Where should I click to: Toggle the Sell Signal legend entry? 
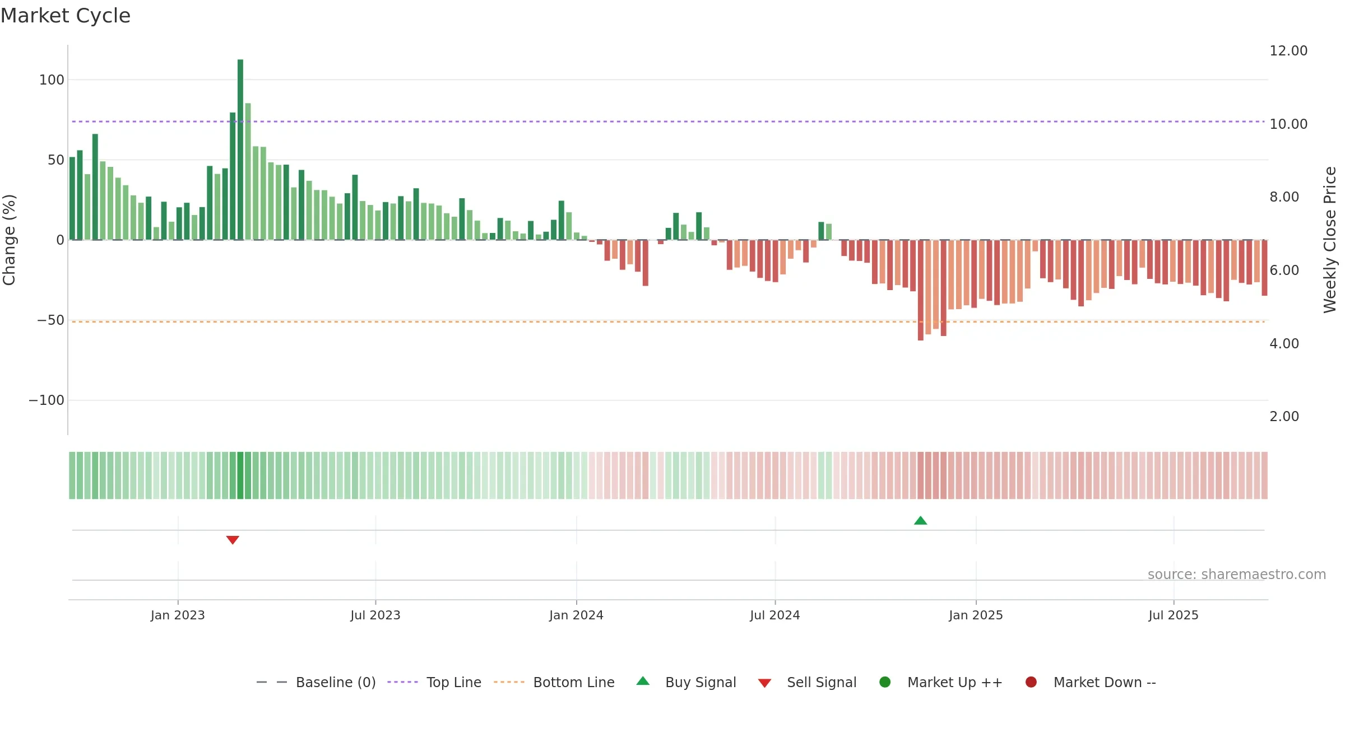tap(807, 682)
